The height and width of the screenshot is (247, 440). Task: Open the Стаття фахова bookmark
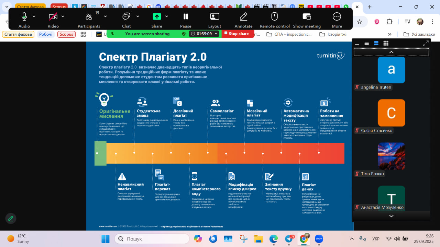pos(18,34)
